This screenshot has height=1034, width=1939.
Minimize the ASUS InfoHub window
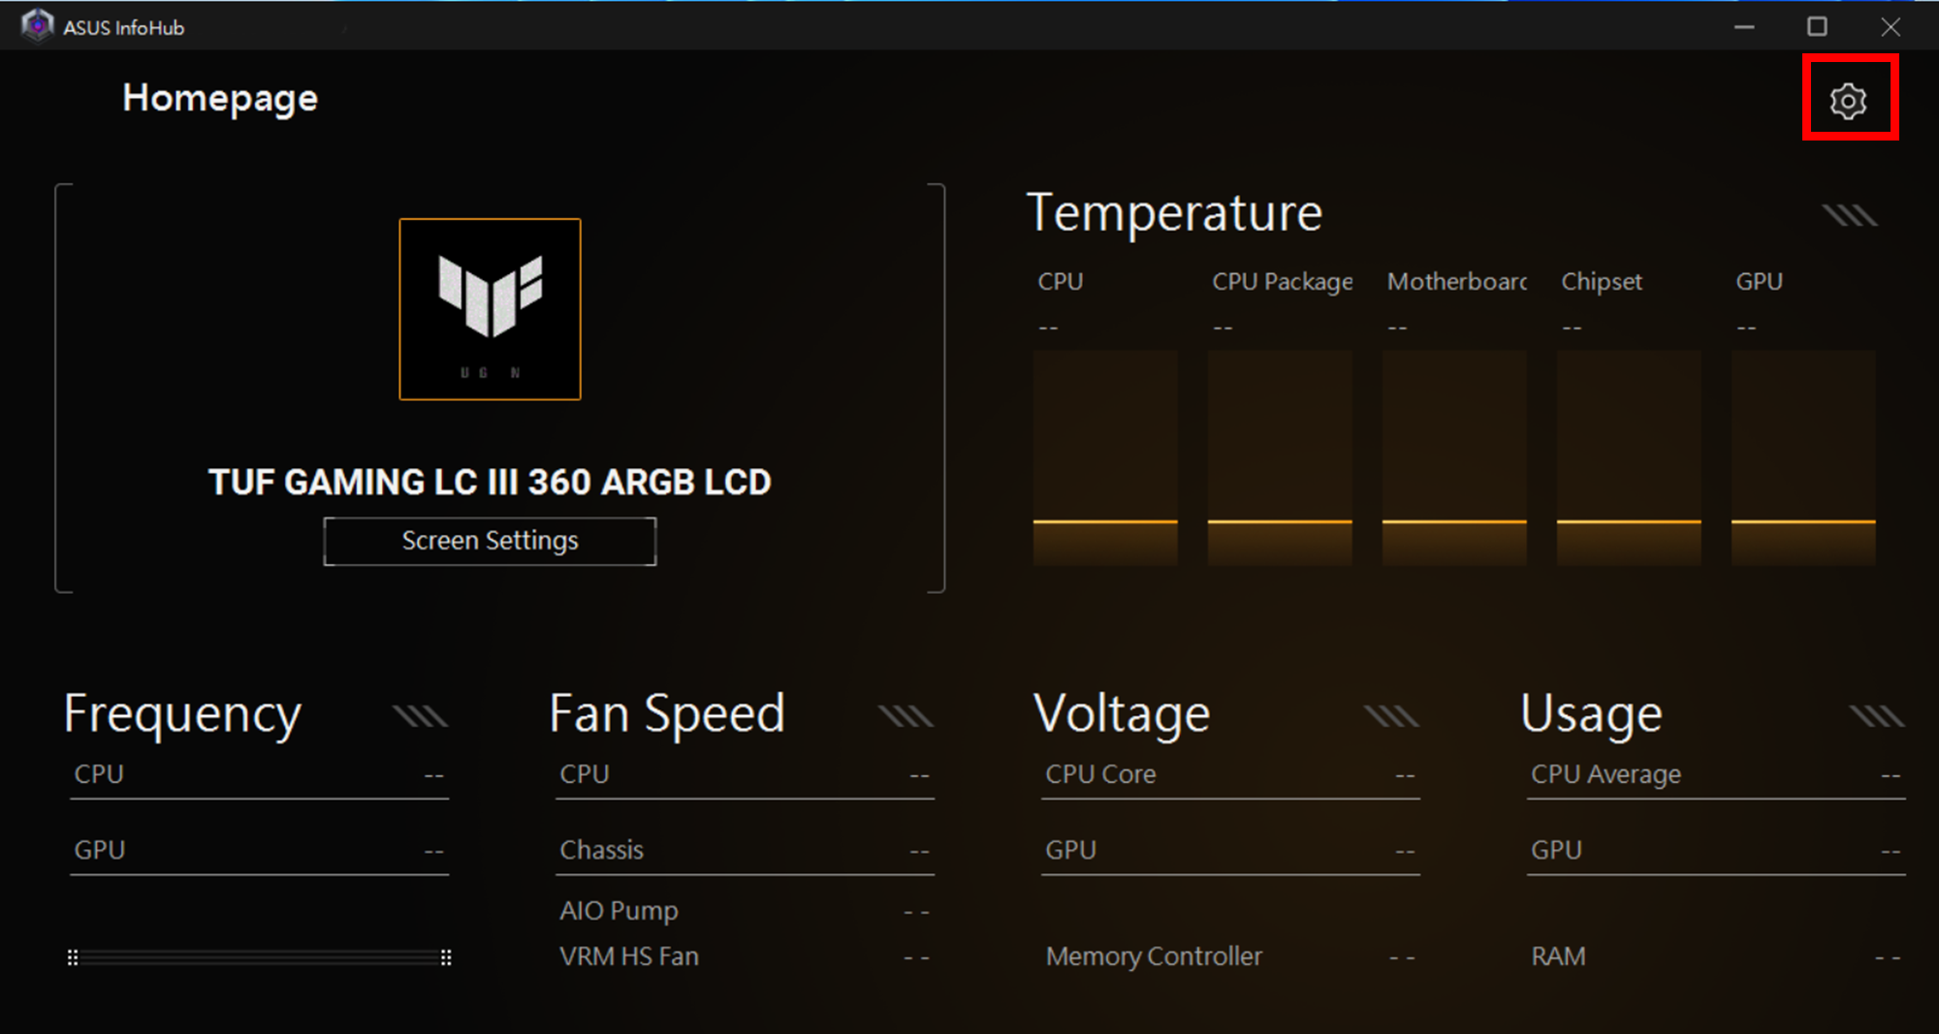(x=1744, y=27)
